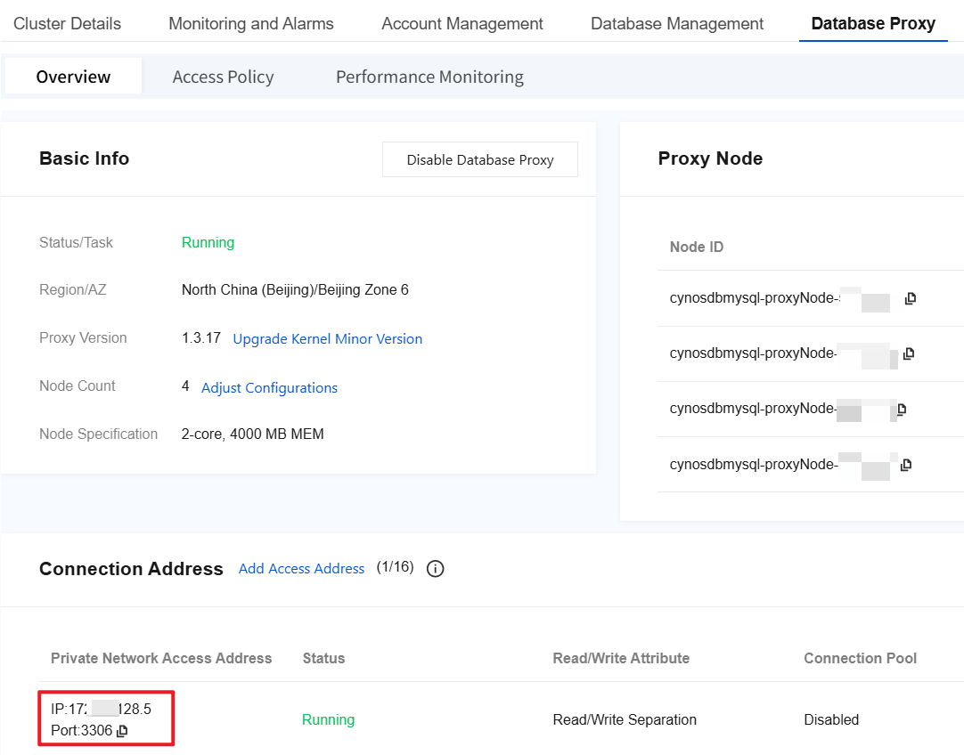
Task: Click the Add Access Address link
Action: [x=301, y=569]
